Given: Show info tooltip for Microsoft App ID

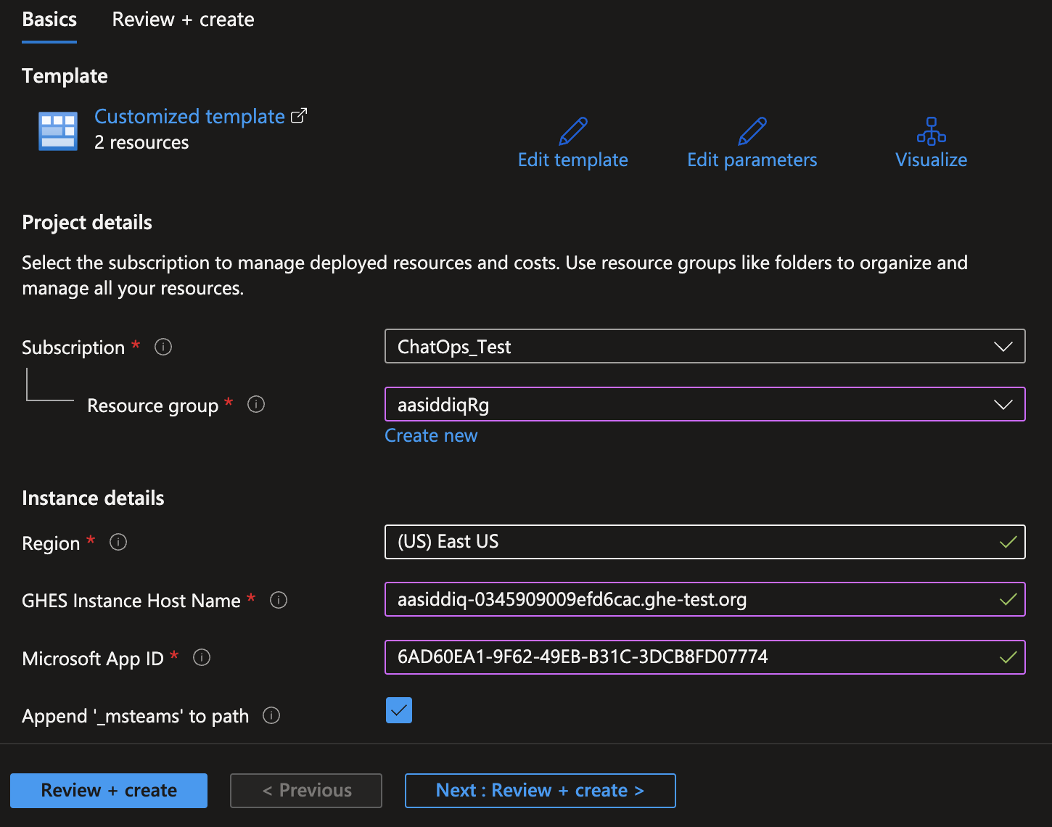Looking at the screenshot, I should coord(202,657).
